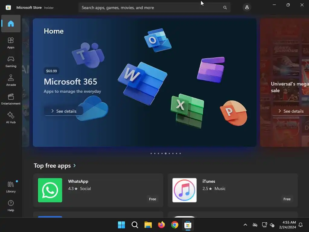Jump to the last carousel page dot
The image size is (309, 232).
(x=180, y=153)
